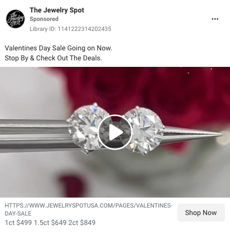Click the Shop Now button
Screen dimensions: 230x236
click(201, 213)
